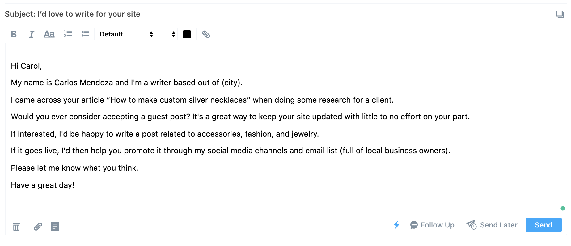Click the lightning bolt icon

tap(396, 225)
